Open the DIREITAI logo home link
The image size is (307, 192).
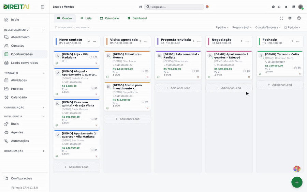[16, 7]
